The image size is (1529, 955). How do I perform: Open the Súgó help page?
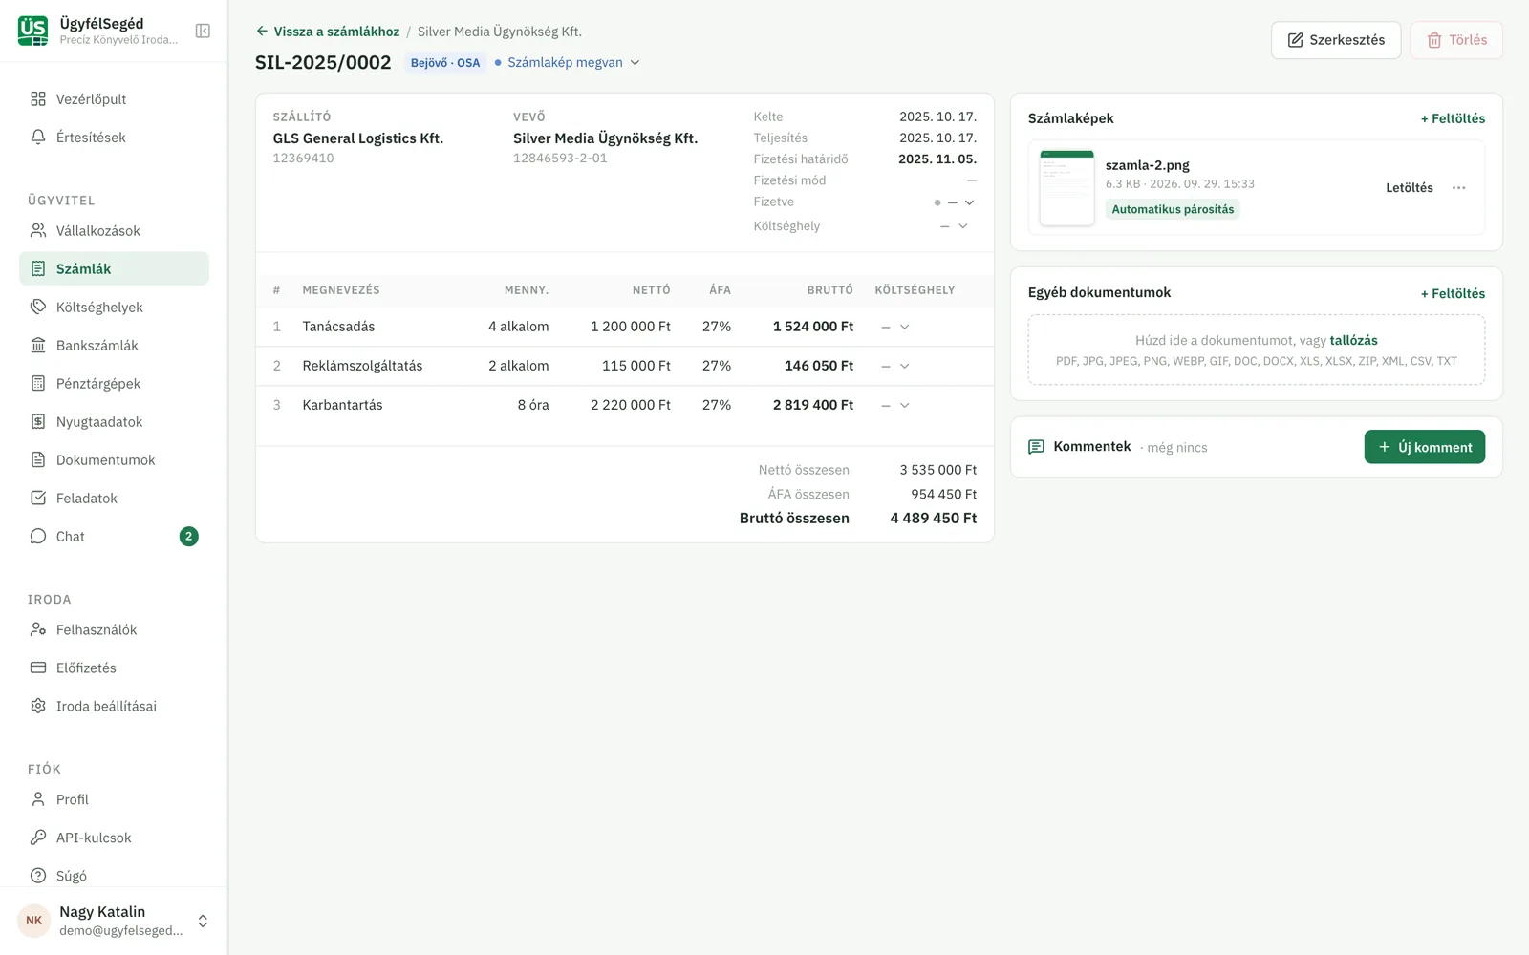(114, 876)
